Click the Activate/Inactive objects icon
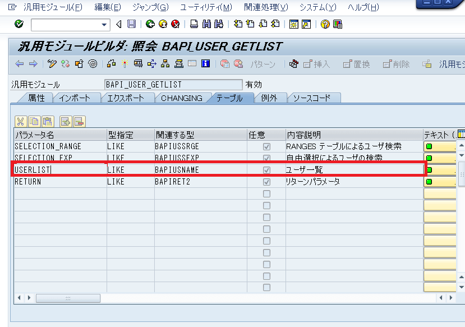 (65, 64)
